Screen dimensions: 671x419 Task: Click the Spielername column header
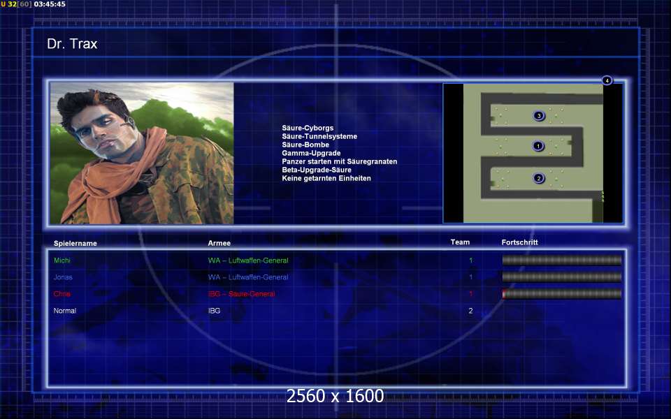[x=75, y=243]
